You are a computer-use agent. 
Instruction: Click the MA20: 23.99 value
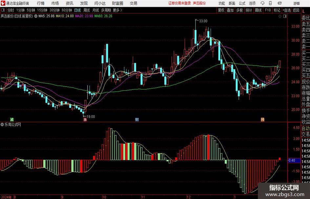(x=84, y=16)
